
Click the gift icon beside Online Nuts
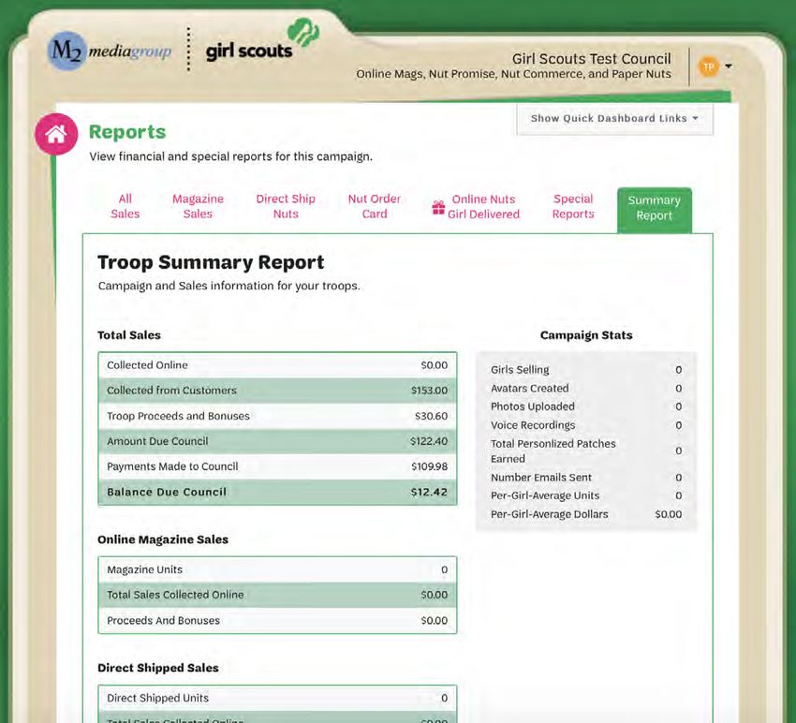click(x=438, y=207)
